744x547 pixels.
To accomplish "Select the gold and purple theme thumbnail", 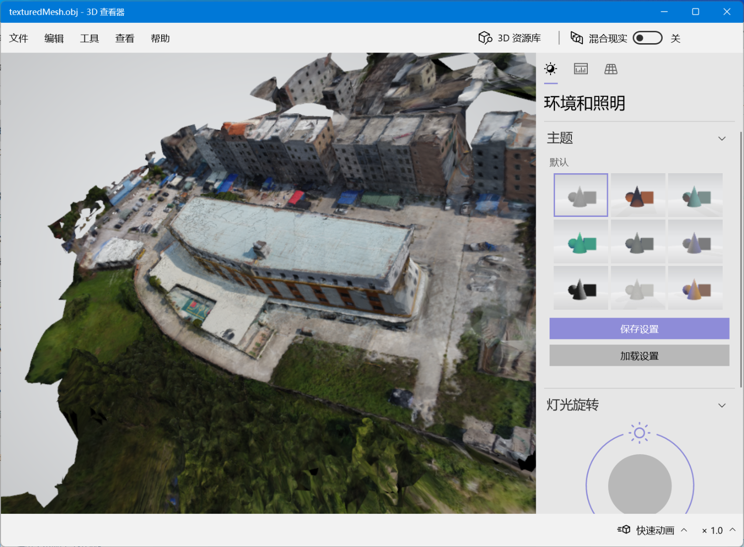I will click(695, 288).
